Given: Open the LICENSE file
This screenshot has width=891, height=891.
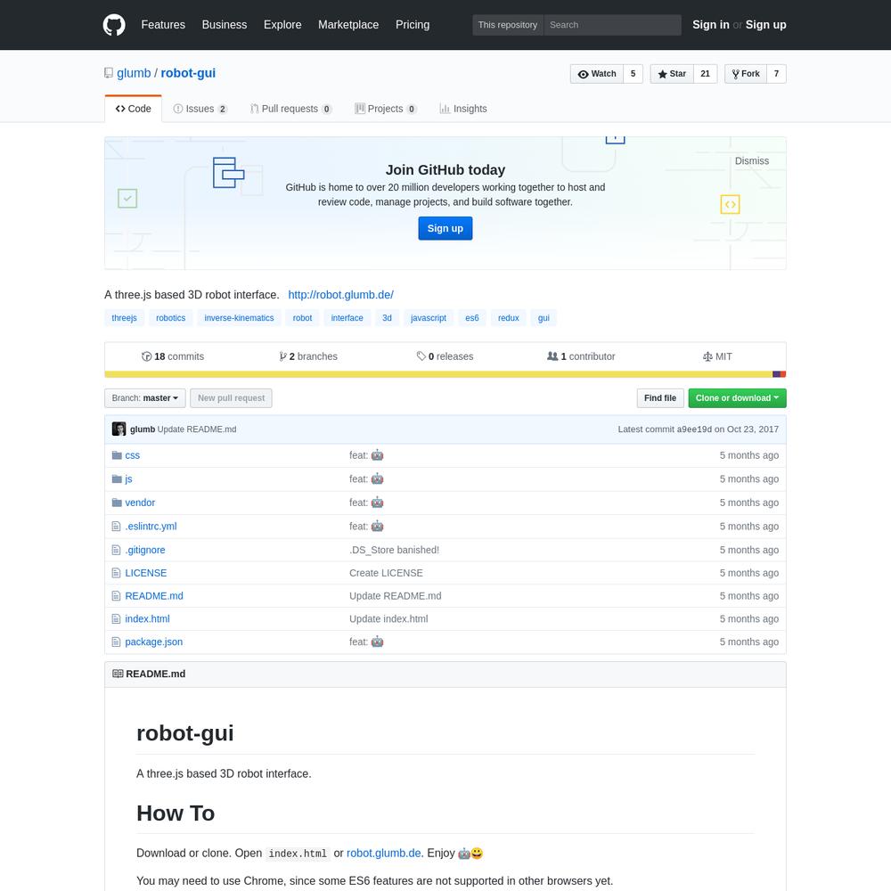Looking at the screenshot, I should (x=146, y=573).
